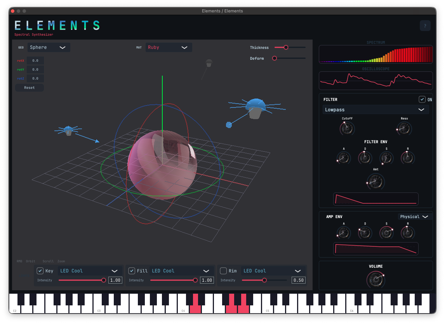Expand the Lowpass filter type dropdown

(375, 110)
